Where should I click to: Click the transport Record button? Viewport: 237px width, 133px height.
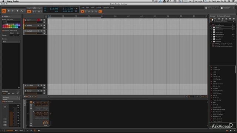tap(17, 11)
